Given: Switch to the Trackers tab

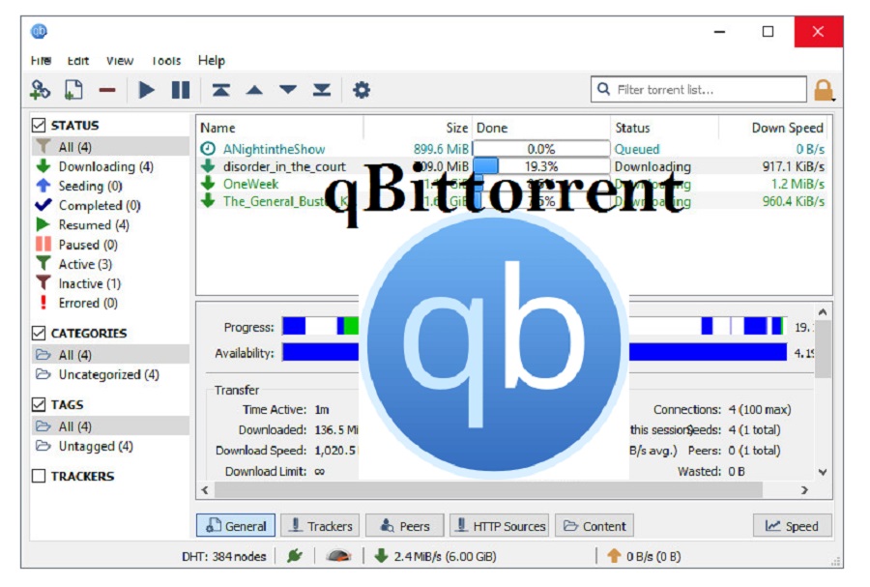Looking at the screenshot, I should tap(320, 525).
